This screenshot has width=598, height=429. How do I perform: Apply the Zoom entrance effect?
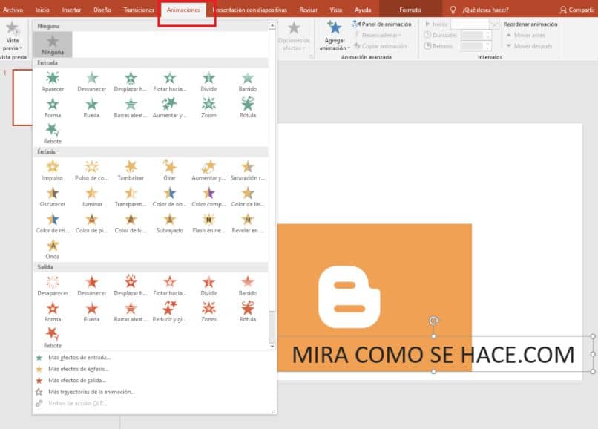[208, 105]
